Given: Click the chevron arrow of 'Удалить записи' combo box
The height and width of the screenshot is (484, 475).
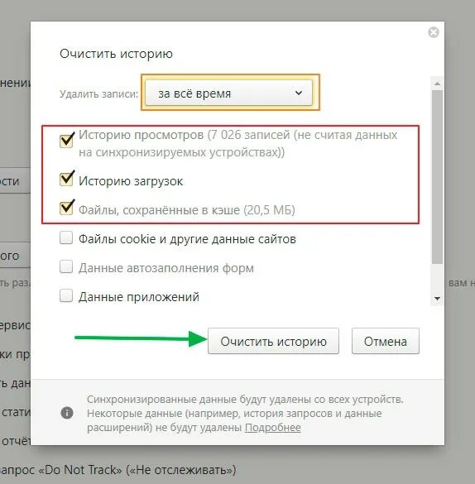Looking at the screenshot, I should (x=299, y=93).
